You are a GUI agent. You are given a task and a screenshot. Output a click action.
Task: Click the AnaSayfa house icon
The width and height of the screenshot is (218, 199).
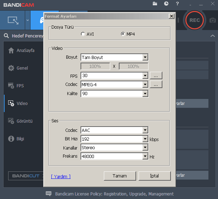(x=11, y=50)
